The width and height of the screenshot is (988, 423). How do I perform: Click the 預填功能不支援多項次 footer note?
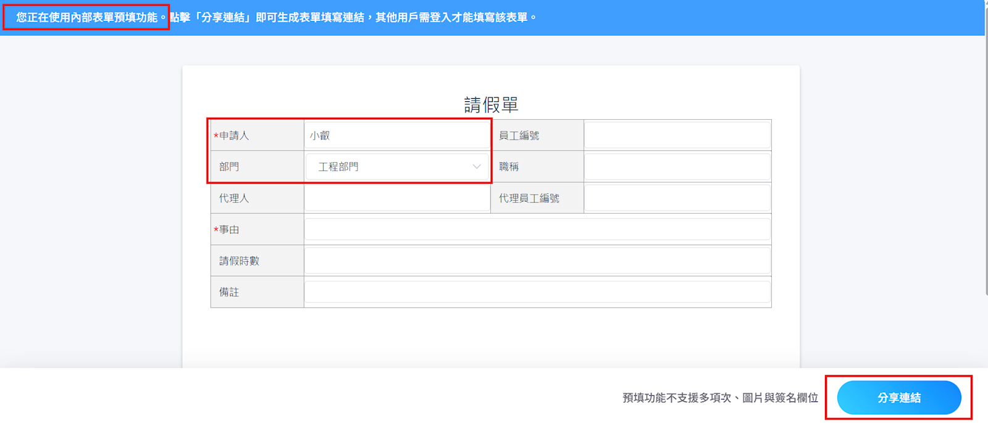pos(720,398)
